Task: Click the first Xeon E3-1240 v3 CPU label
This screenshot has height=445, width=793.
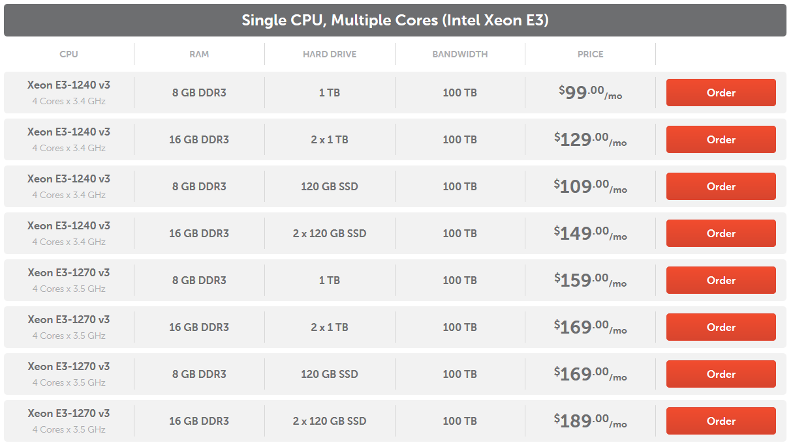Action: pos(69,85)
